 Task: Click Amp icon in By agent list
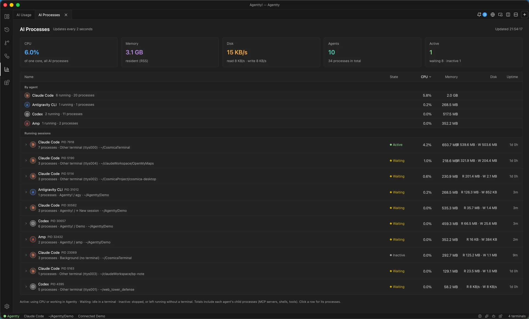(x=27, y=123)
